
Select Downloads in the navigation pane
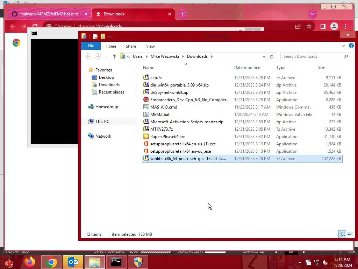pos(109,85)
